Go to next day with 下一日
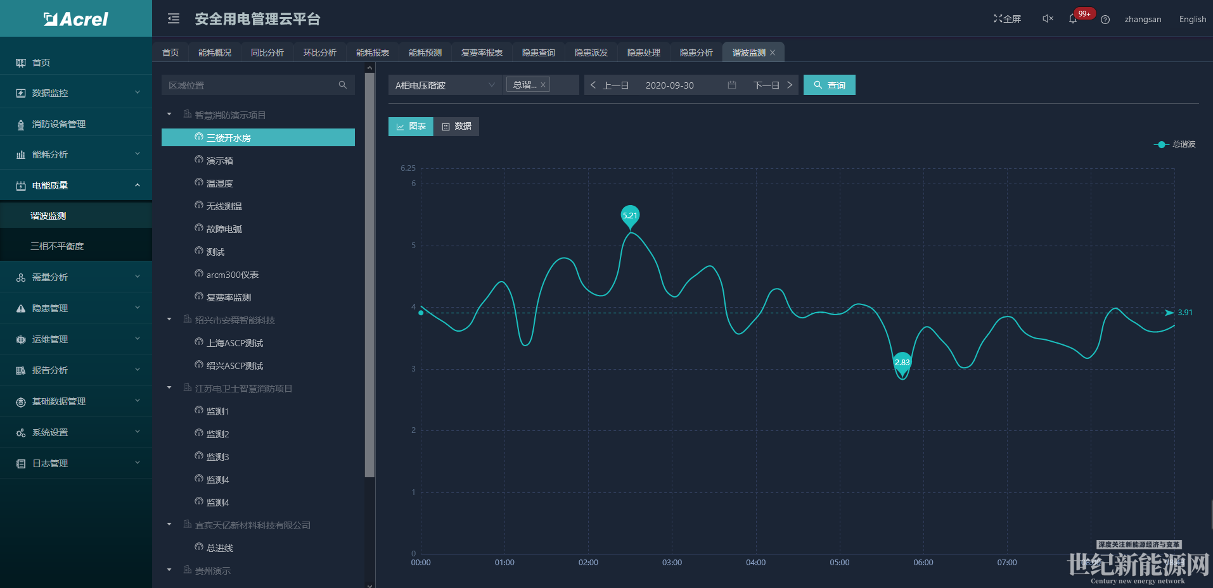 [x=773, y=85]
